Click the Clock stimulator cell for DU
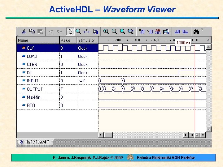Image resolution: width=223 pixels, height=167 pixels. pos(88,73)
